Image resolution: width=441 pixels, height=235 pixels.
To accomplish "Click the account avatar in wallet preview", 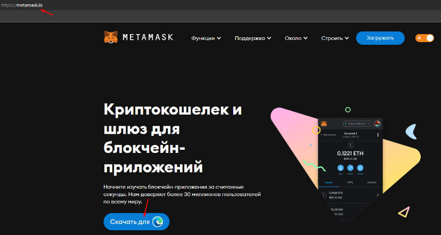I will pyautogui.click(x=378, y=124).
